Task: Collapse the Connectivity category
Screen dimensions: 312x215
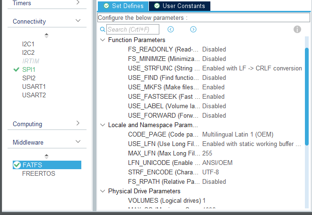Action: tap(78, 20)
